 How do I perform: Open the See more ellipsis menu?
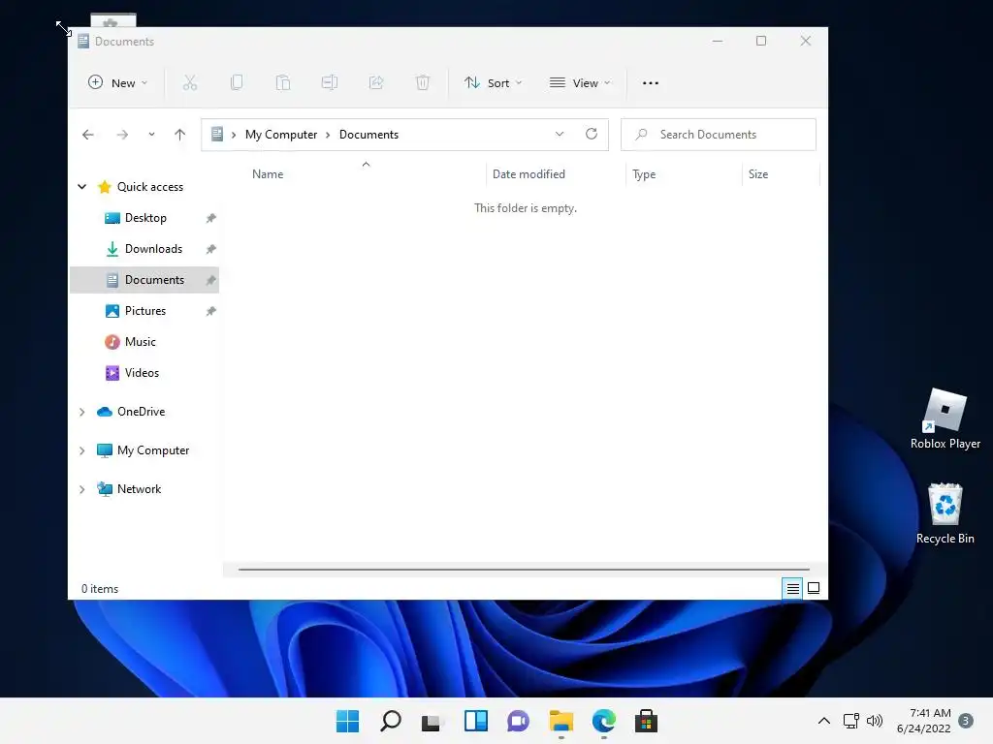651,83
